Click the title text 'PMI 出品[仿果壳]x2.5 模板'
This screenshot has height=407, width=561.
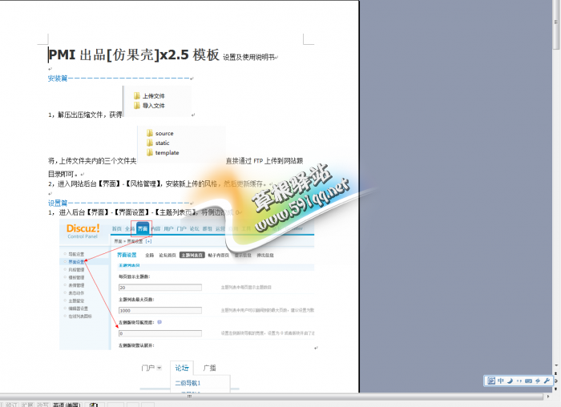click(x=134, y=54)
